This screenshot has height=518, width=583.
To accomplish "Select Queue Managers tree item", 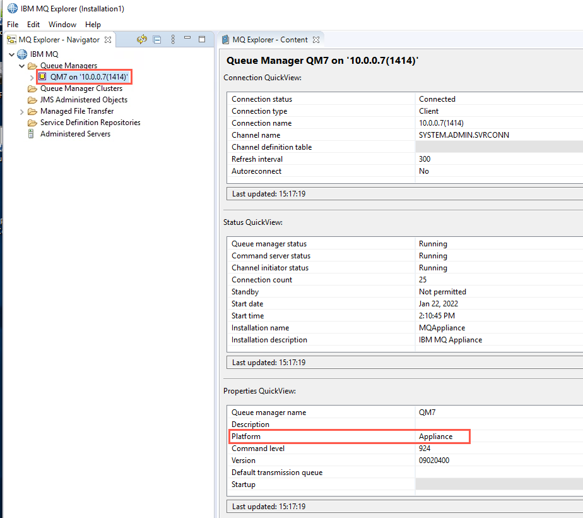I will pos(69,66).
